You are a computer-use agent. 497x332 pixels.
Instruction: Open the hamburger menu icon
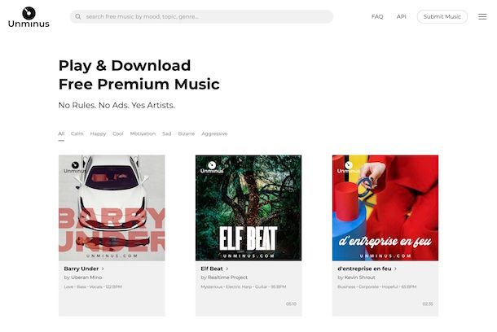[482, 16]
